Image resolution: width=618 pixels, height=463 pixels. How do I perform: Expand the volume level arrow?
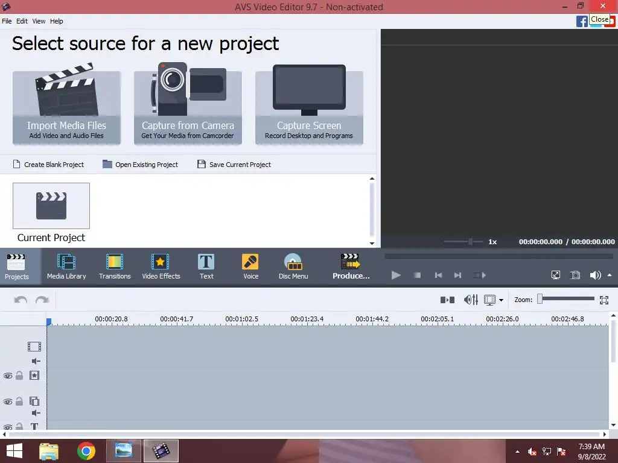[x=610, y=275]
